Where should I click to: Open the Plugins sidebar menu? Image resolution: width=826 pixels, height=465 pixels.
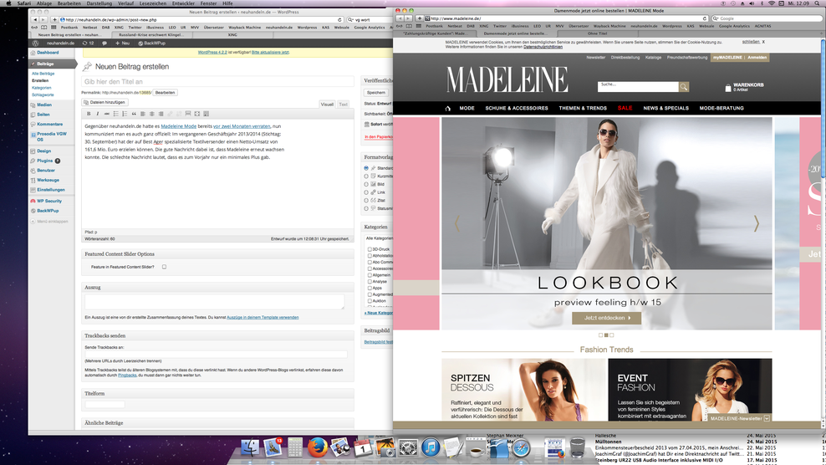[45, 161]
